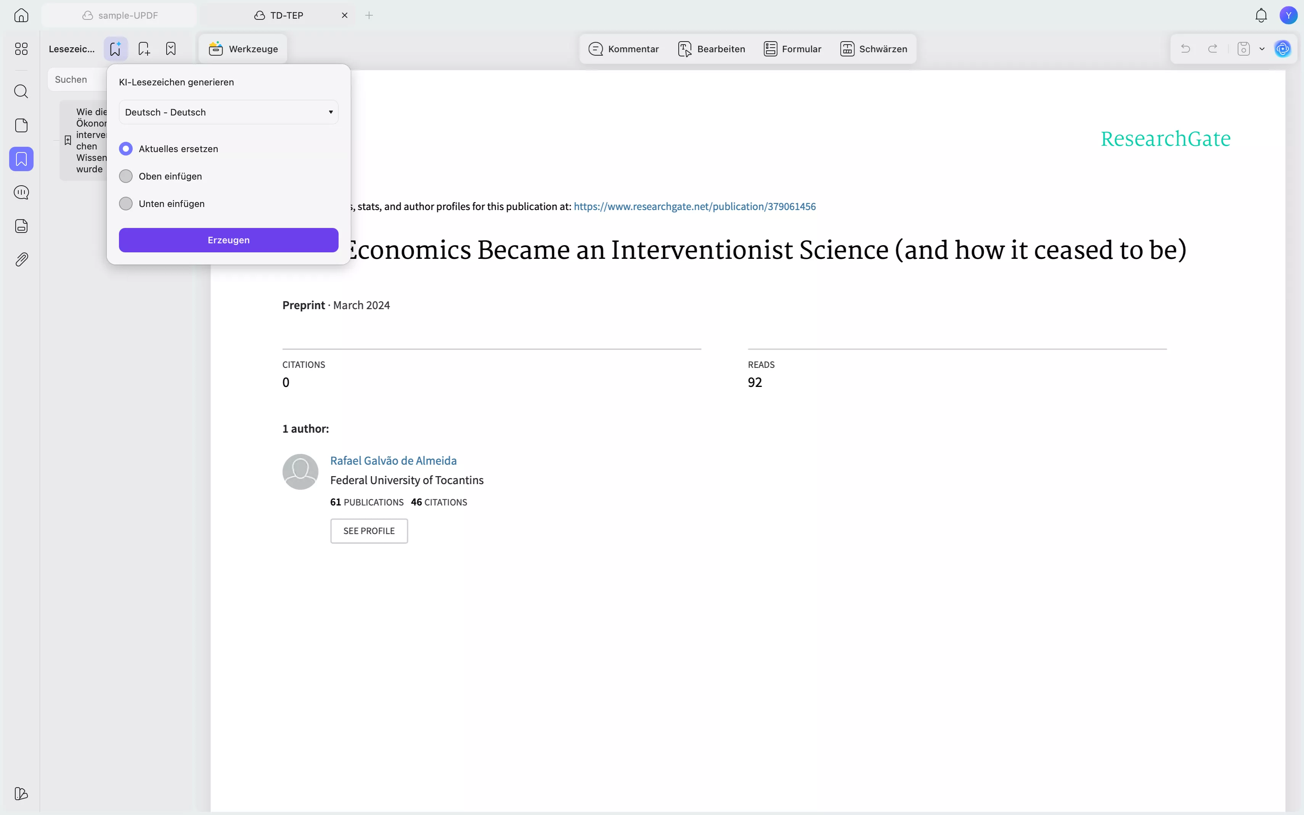Select 'Unten einfügen' radio option
Screen dimensions: 1304x815
pos(125,204)
